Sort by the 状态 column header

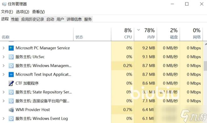pyautogui.click(x=92, y=34)
